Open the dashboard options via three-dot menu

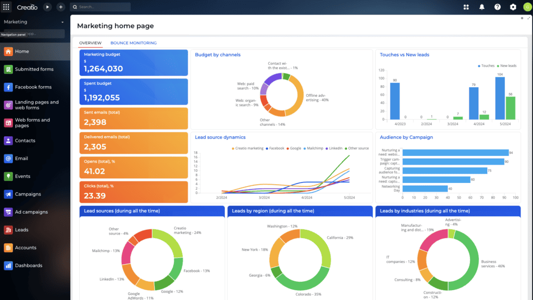(x=522, y=18)
